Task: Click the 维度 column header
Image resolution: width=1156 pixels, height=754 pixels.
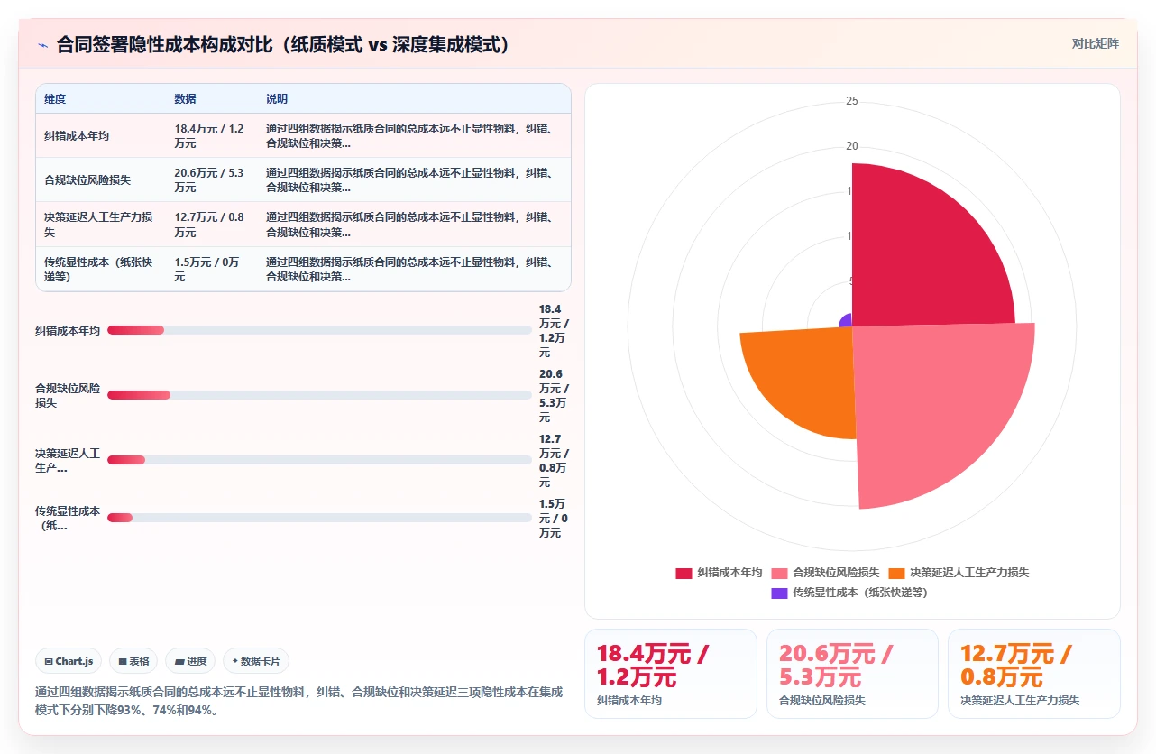Action: [x=55, y=99]
